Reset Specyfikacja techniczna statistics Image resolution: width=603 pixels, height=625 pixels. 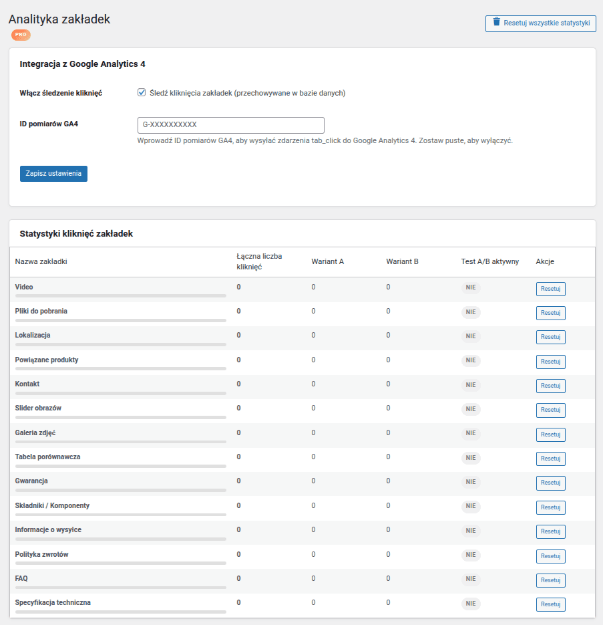[x=550, y=604]
